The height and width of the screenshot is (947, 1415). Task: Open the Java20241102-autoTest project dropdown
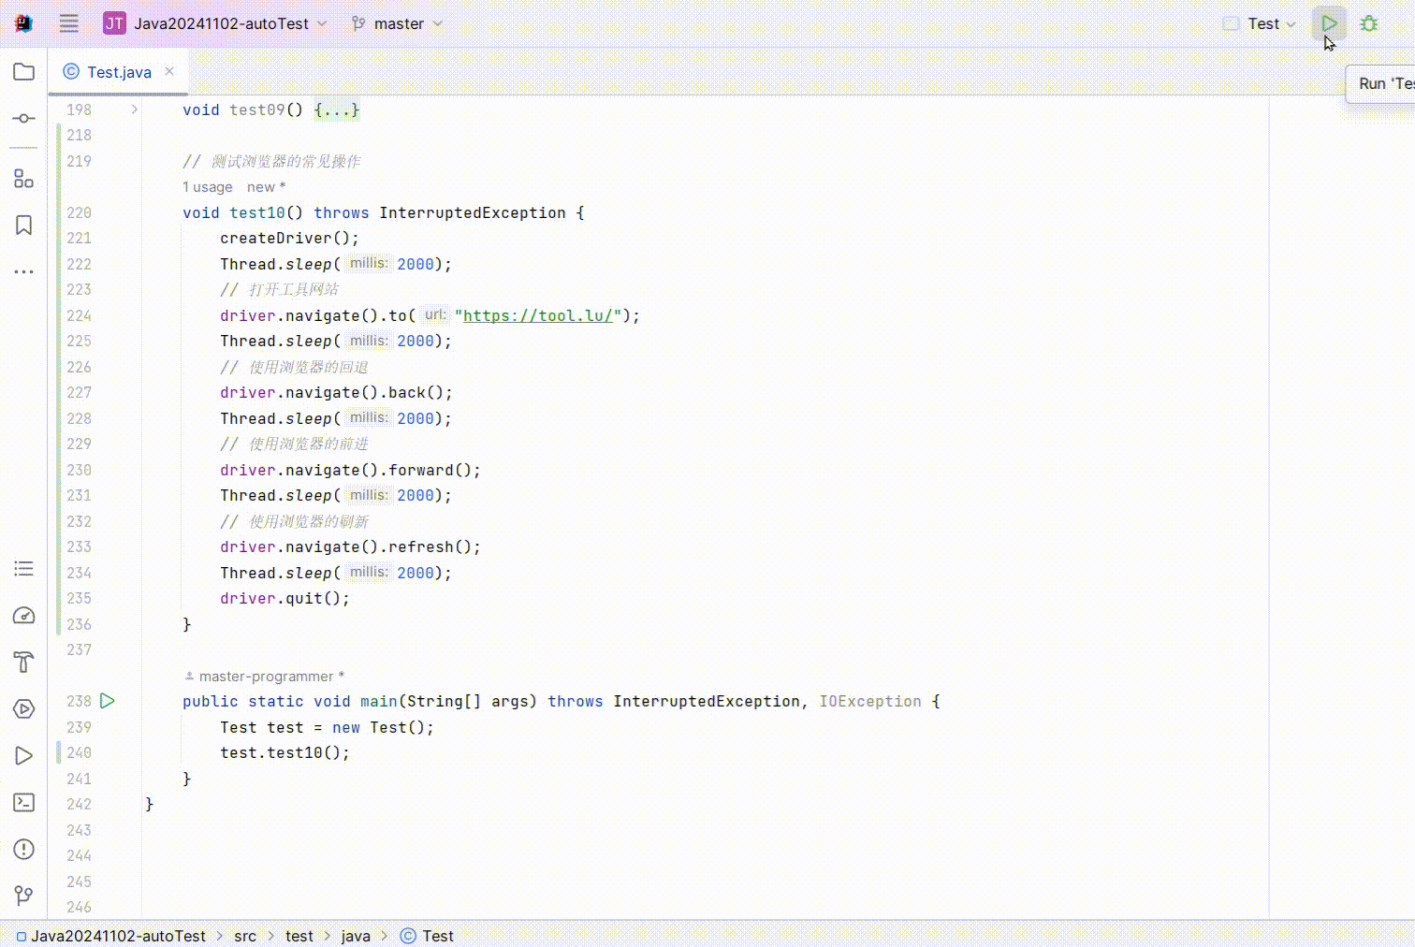pyautogui.click(x=215, y=23)
